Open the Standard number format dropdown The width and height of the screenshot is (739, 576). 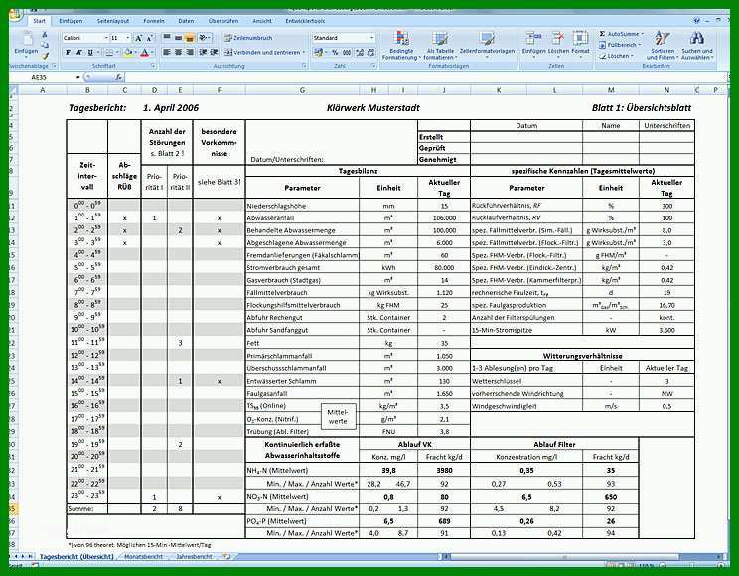click(371, 37)
